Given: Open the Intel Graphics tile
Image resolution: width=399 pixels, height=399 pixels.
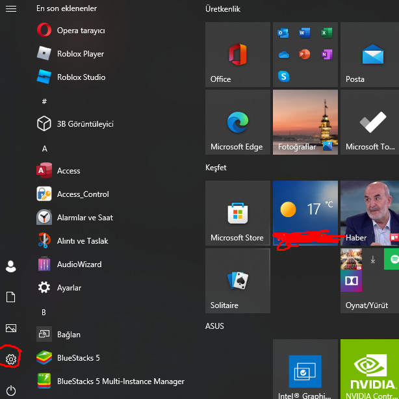Looking at the screenshot, I should click(305, 369).
